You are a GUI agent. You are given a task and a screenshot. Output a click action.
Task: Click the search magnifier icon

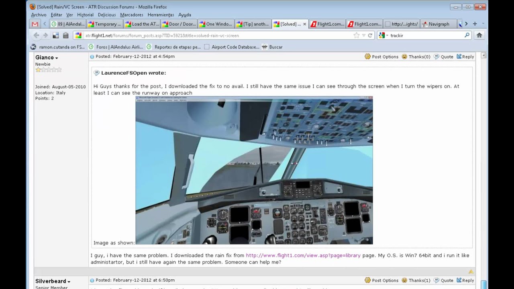(x=467, y=35)
